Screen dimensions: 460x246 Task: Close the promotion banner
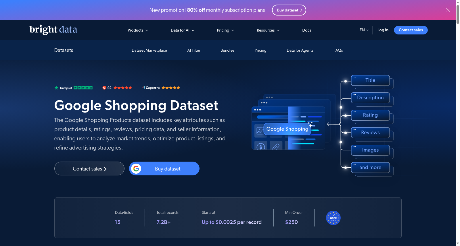448,10
